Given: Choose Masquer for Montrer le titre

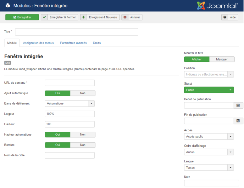Looking at the screenshot, I should pyautogui.click(x=222, y=59).
